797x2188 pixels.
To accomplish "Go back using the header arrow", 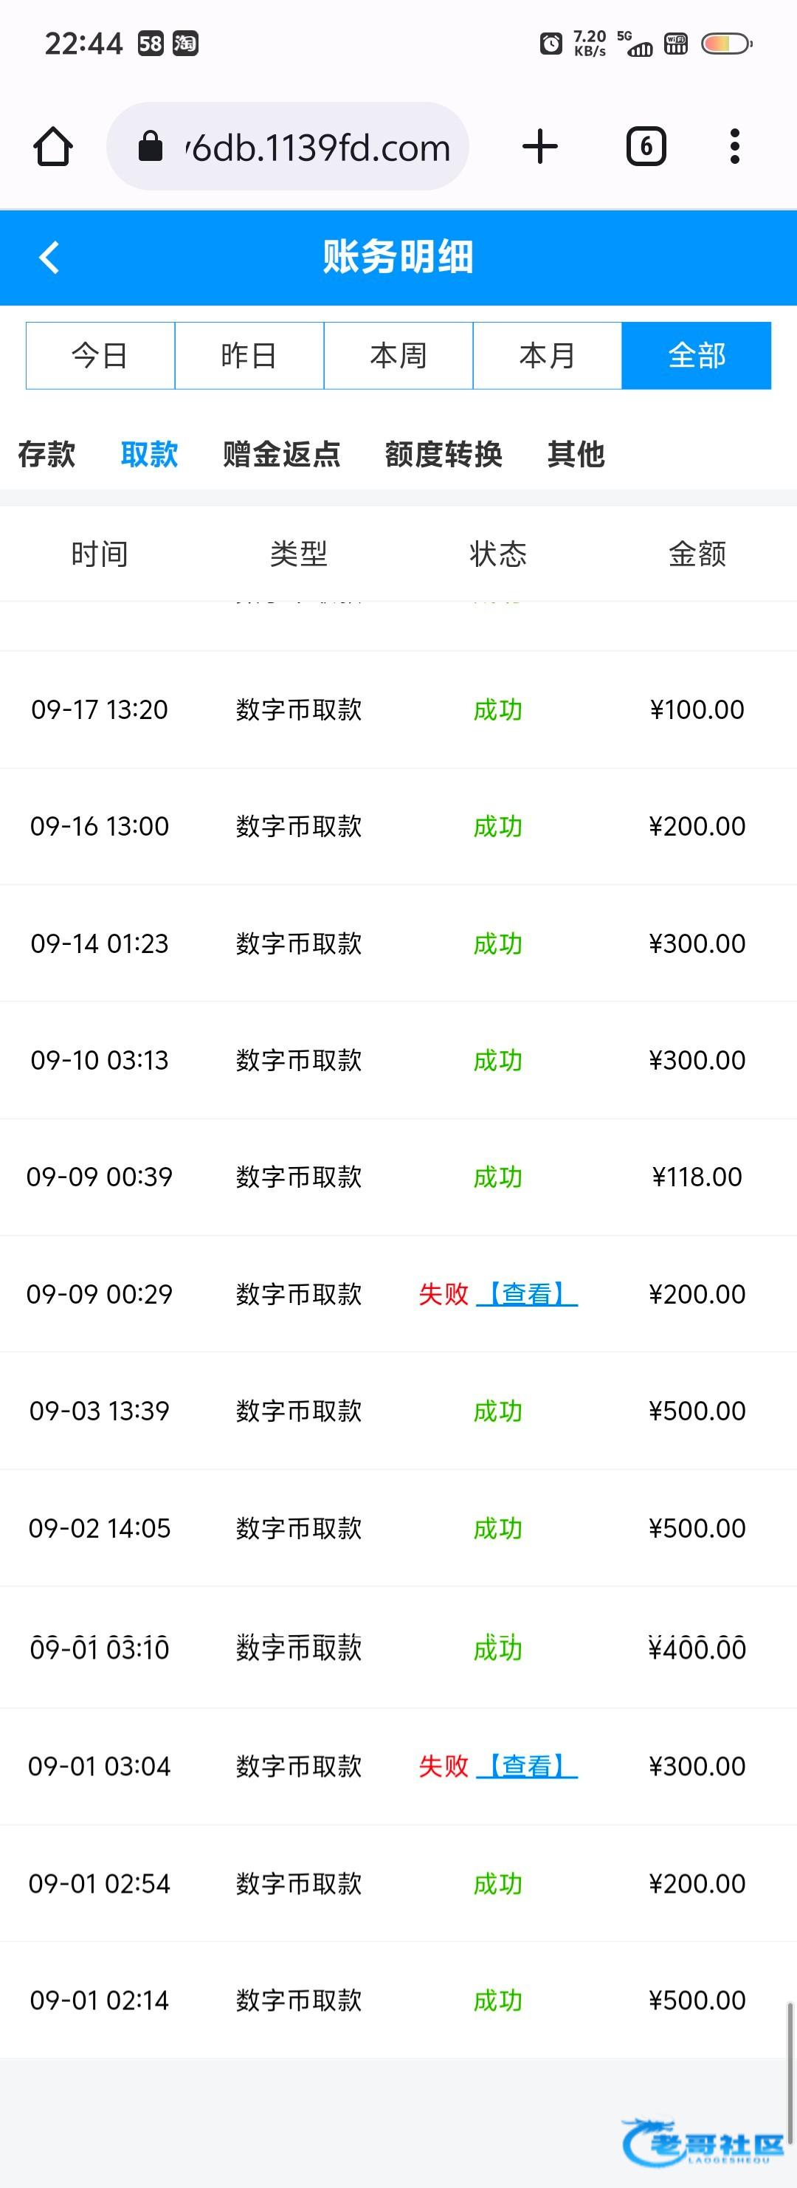I will [x=49, y=258].
